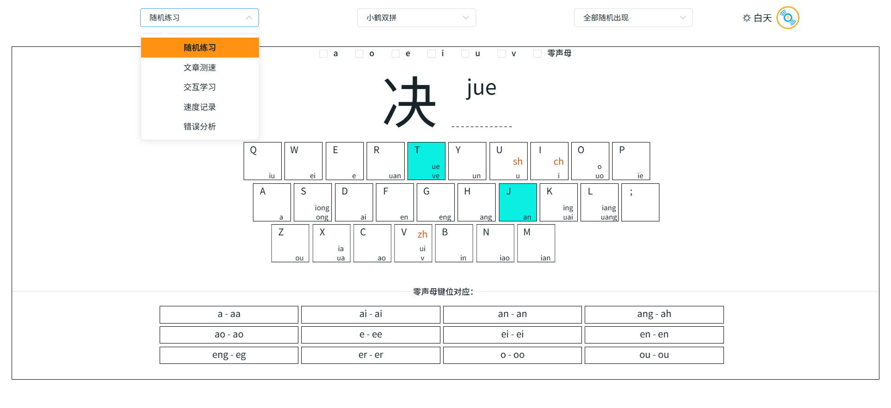Image resolution: width=891 pixels, height=408 pixels.
Task: Click the 'ang - ah' mapping box
Action: pyautogui.click(x=654, y=315)
